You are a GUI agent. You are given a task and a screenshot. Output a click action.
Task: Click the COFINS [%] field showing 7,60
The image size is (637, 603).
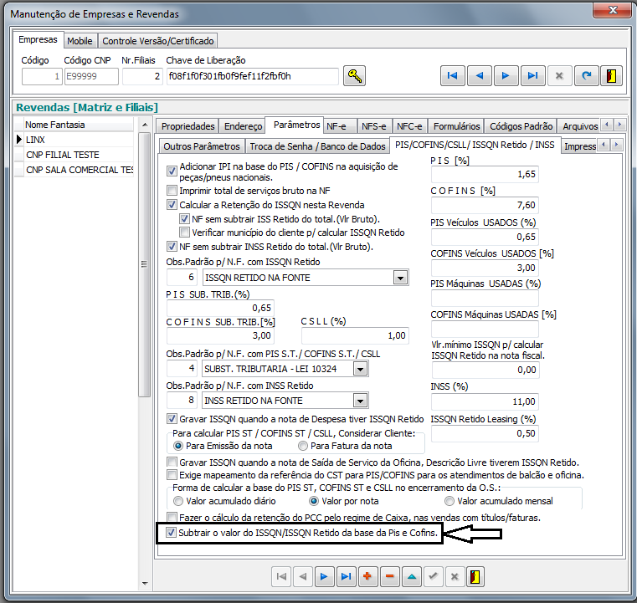pos(485,206)
